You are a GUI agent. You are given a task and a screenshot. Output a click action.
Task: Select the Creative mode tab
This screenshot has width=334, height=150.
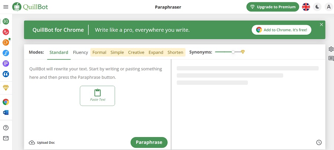pyautogui.click(x=136, y=52)
